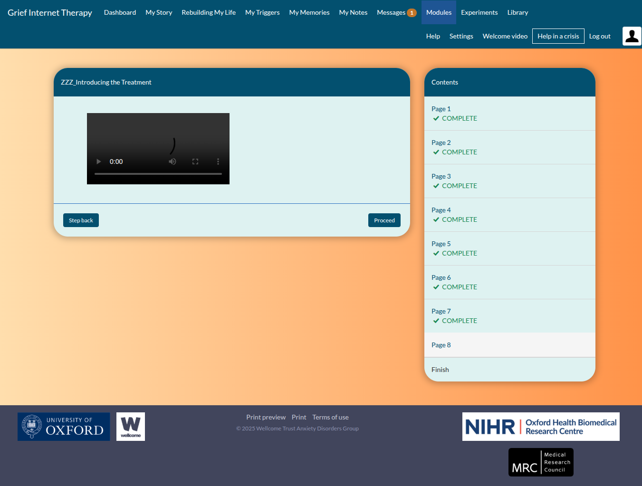642x486 pixels.
Task: Click the Wellcome logo in footer
Action: [x=131, y=427]
